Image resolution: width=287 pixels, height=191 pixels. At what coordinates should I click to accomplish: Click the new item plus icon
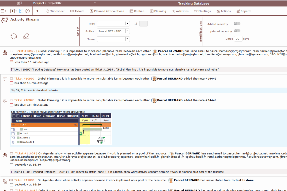point(12,11)
